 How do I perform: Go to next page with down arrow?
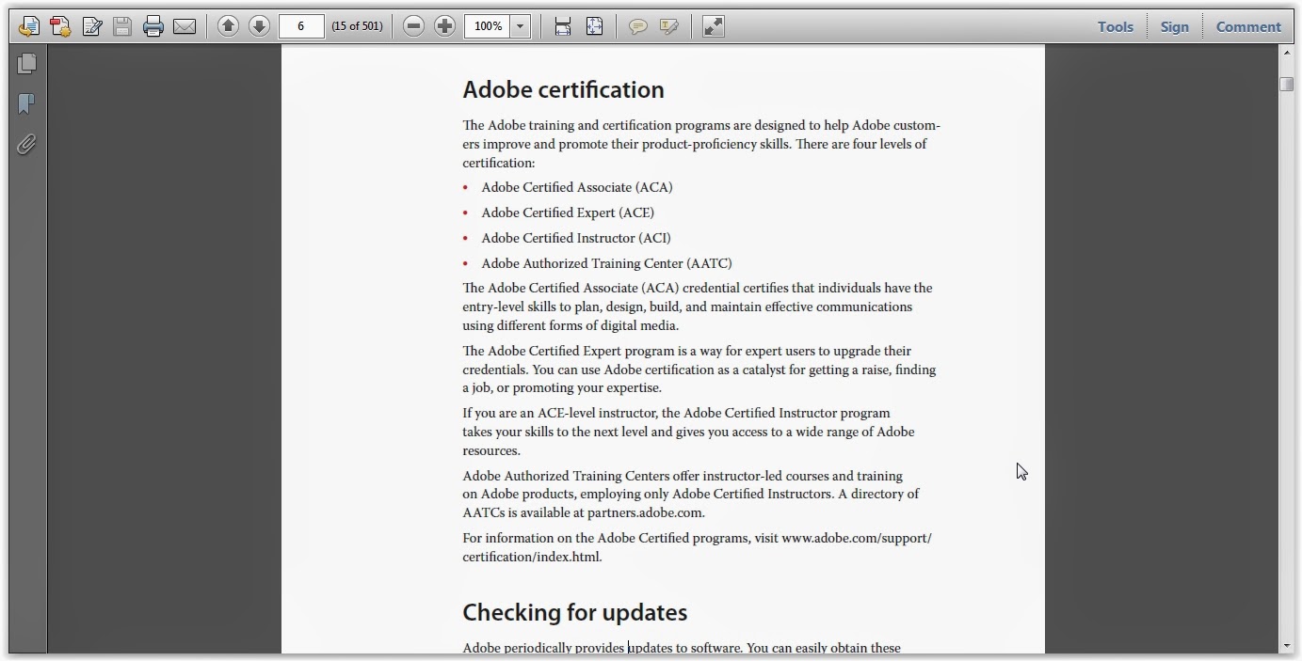pyautogui.click(x=259, y=26)
